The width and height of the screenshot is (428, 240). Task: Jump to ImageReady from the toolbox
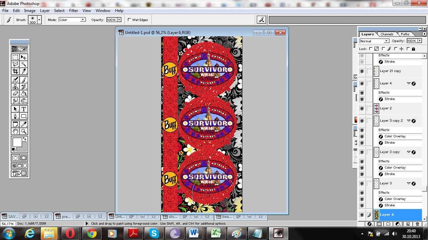(20, 173)
